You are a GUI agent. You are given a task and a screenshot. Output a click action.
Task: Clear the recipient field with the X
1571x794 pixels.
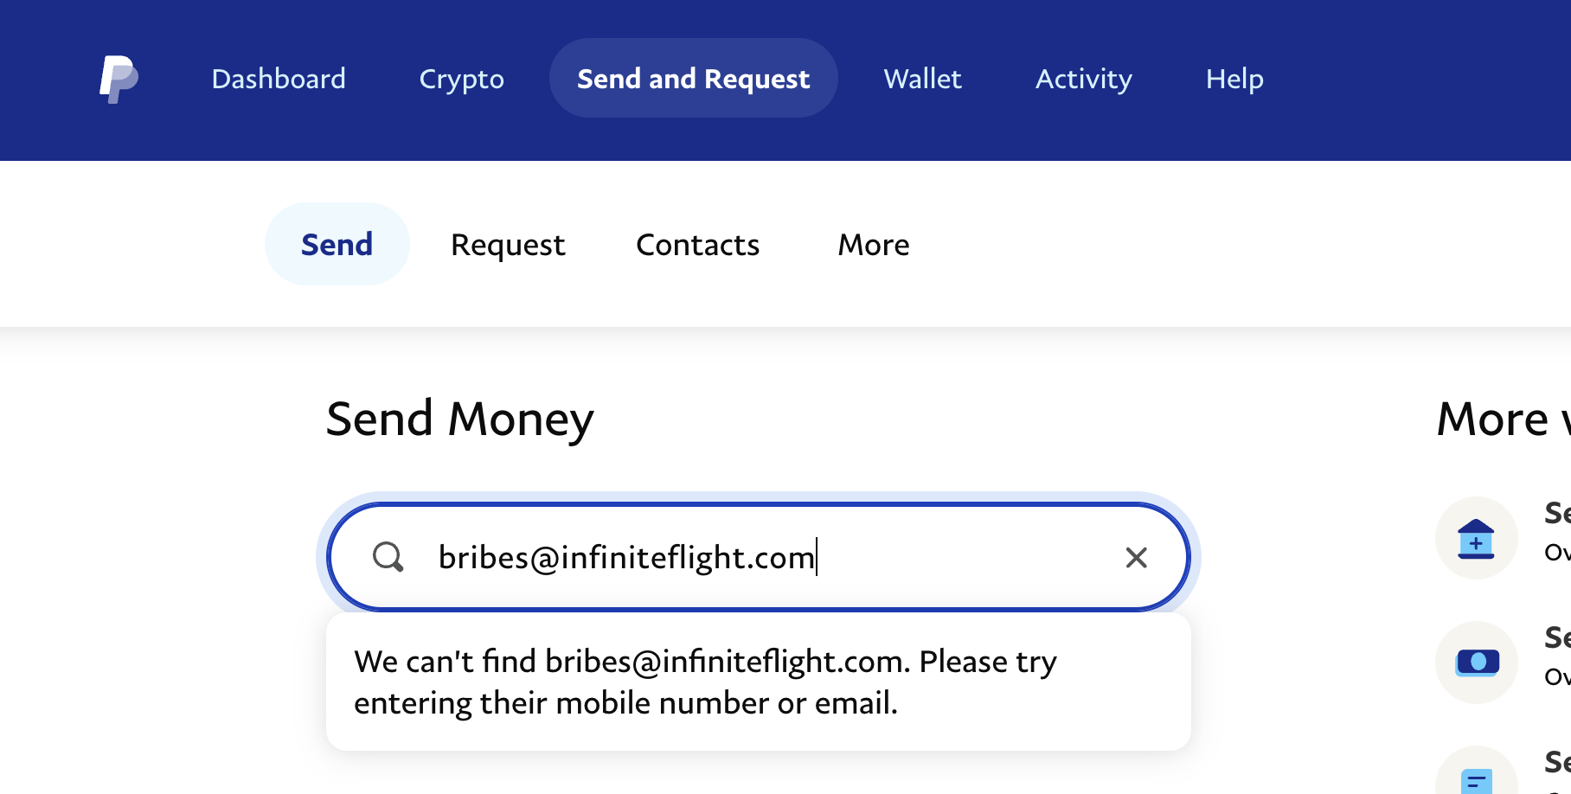(1136, 558)
